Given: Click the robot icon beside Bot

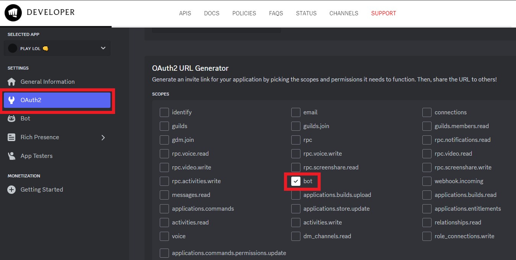Looking at the screenshot, I should click(x=11, y=119).
